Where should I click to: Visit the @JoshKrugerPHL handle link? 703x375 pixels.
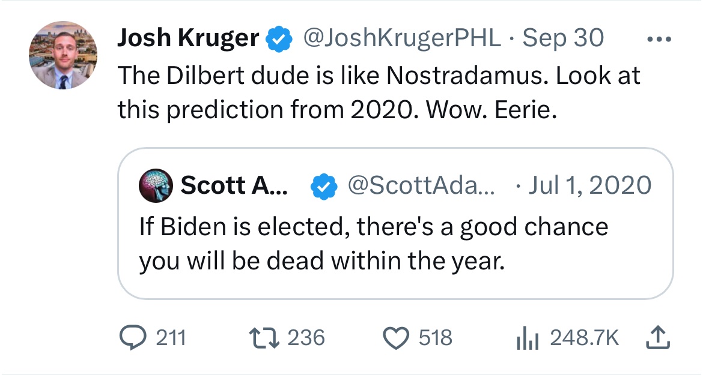[402, 39]
